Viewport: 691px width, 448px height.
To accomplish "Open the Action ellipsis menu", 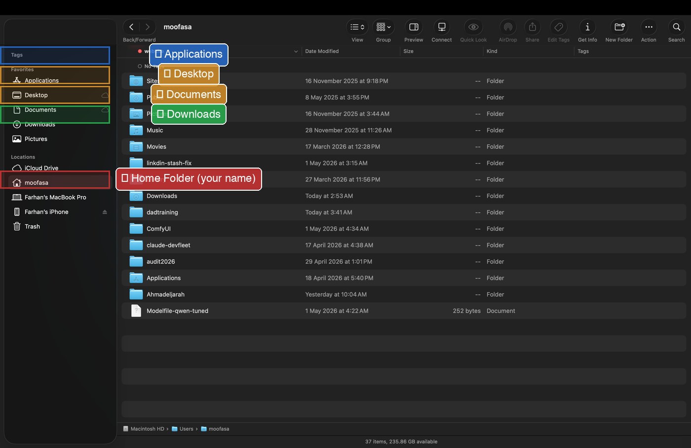I will [x=649, y=27].
